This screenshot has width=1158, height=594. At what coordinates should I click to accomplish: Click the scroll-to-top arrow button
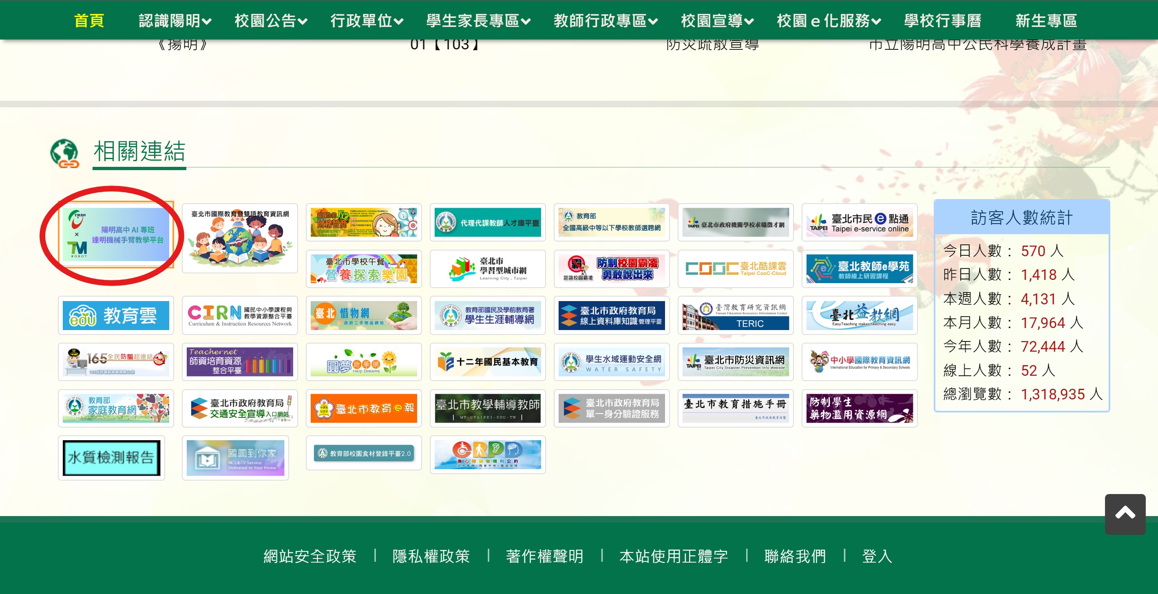tap(1125, 514)
